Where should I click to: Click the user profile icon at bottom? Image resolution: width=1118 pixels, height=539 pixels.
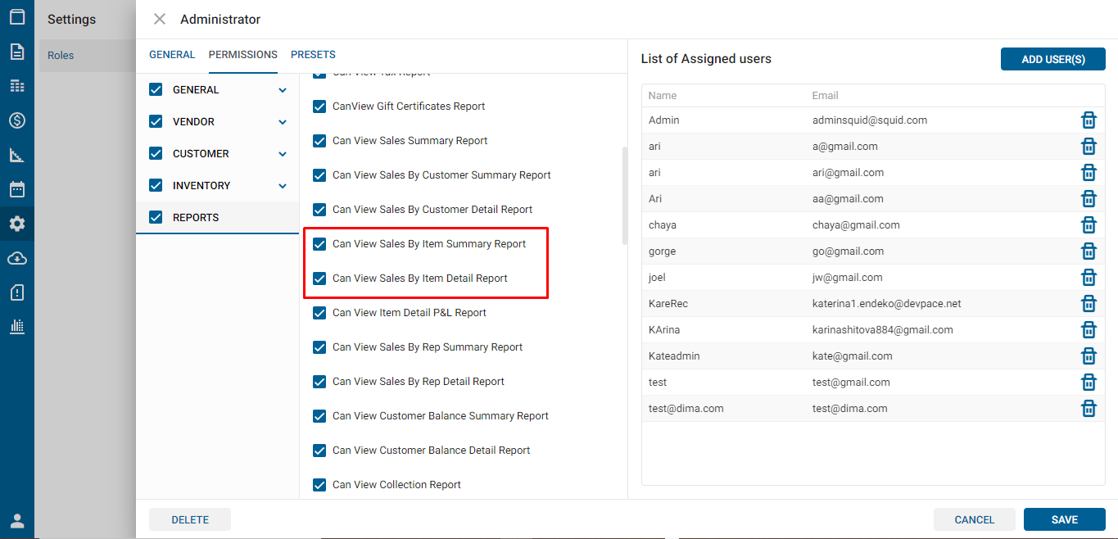tap(17, 521)
